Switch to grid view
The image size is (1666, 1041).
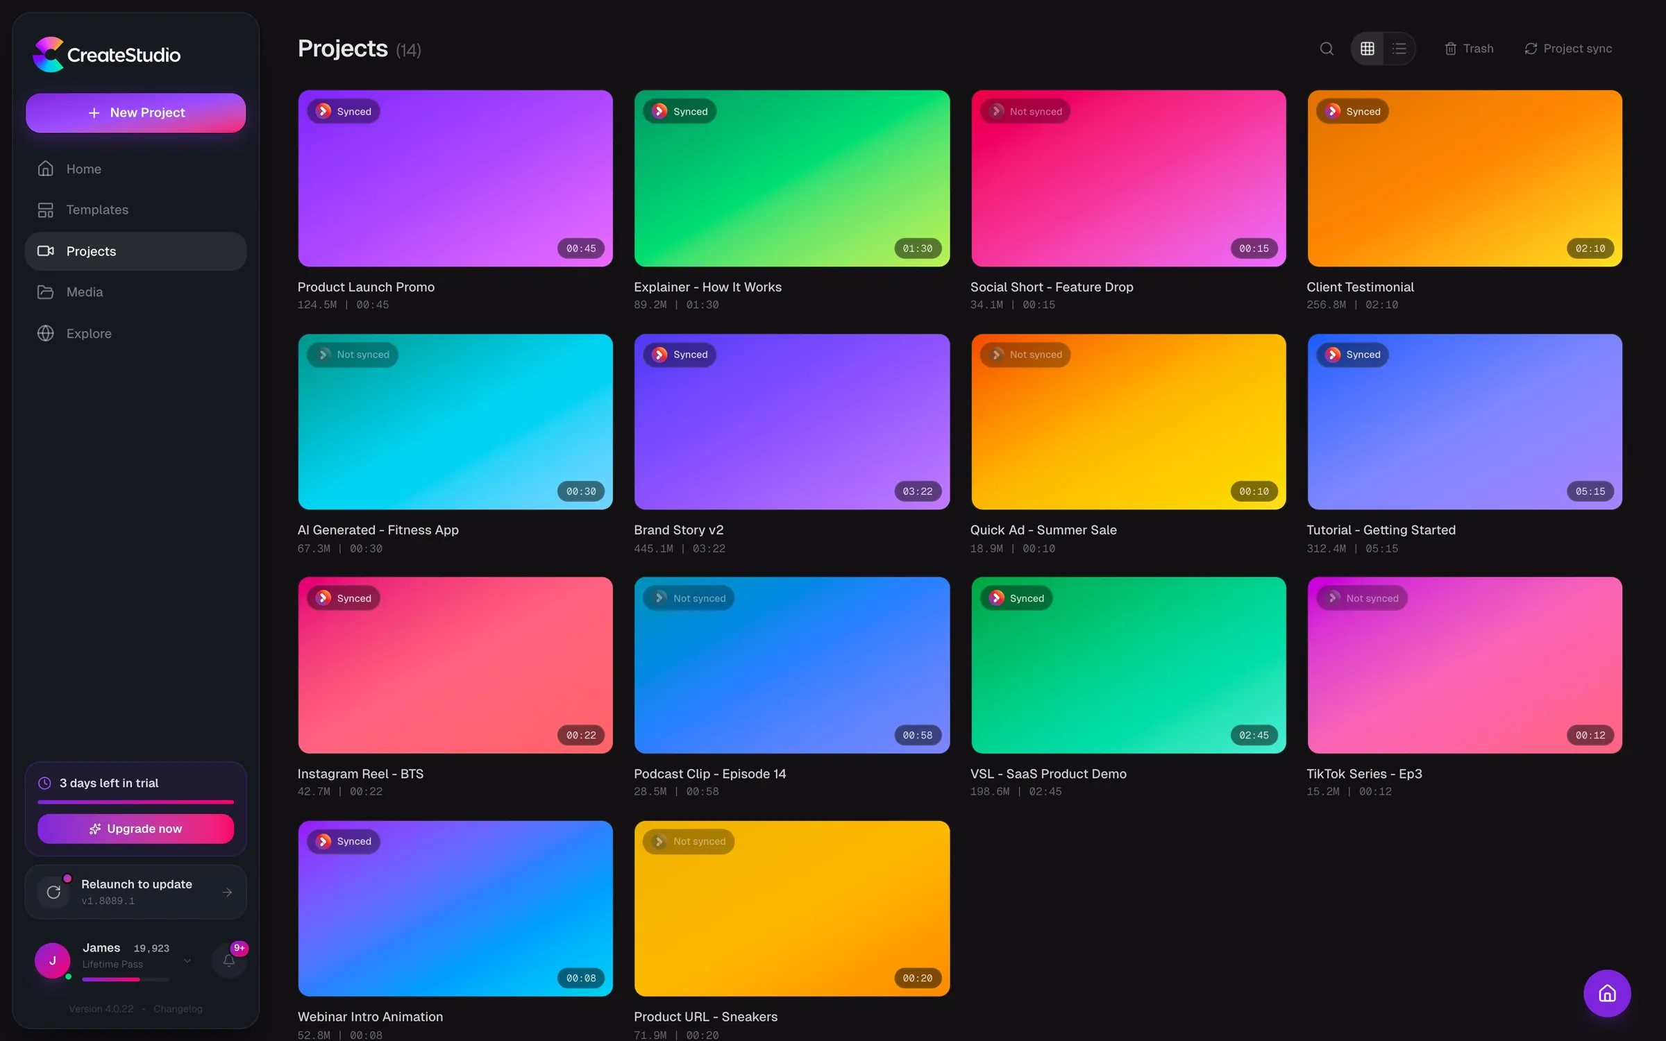pyautogui.click(x=1367, y=49)
